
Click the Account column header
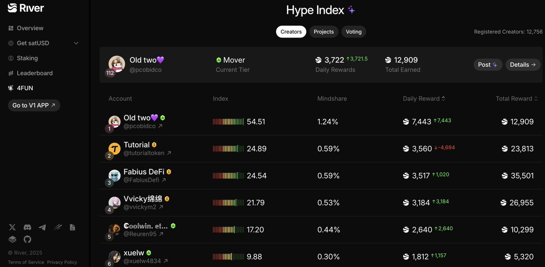(x=120, y=98)
